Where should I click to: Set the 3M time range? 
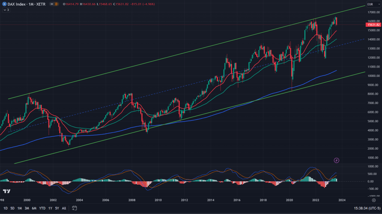point(27,208)
